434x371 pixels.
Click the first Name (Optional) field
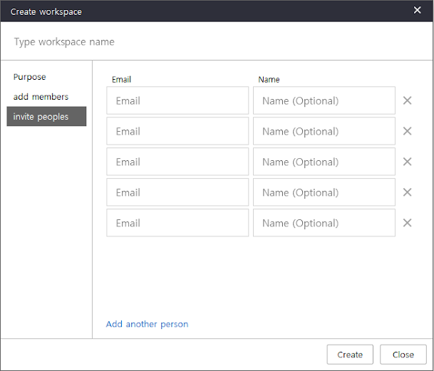click(x=324, y=100)
